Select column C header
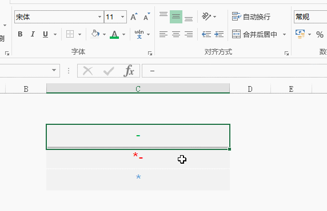Image resolution: width=327 pixels, height=211 pixels. [138, 88]
